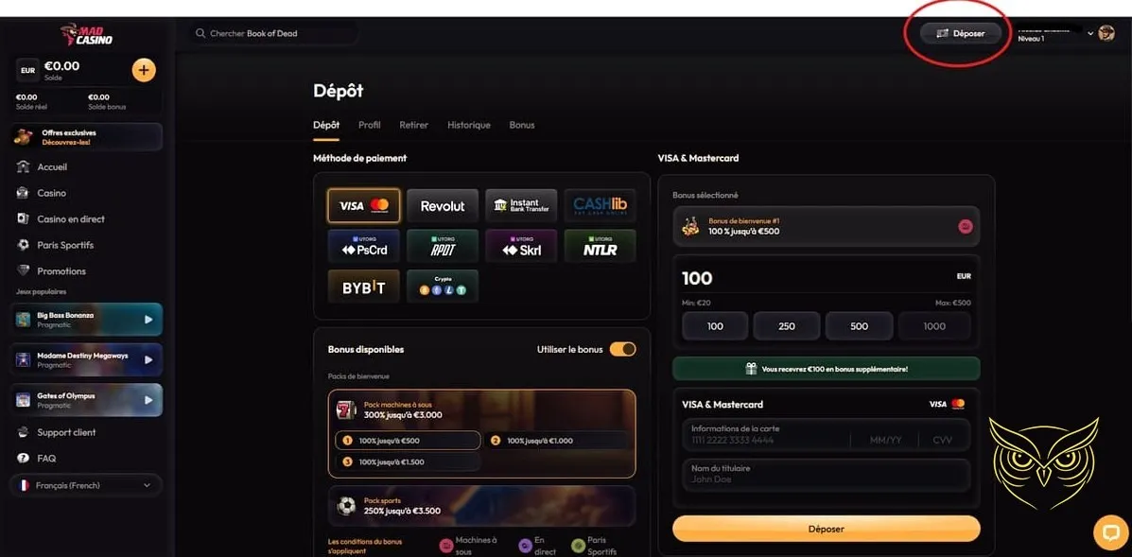Set deposit amount to 250
The image size is (1132, 557).
pyautogui.click(x=786, y=326)
